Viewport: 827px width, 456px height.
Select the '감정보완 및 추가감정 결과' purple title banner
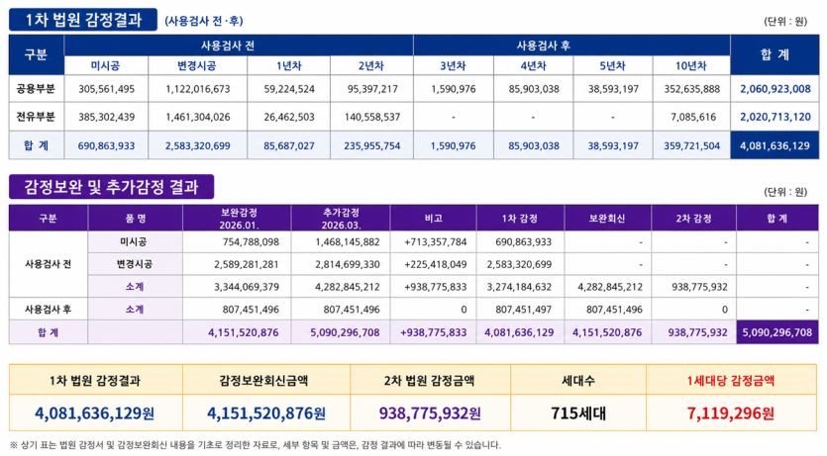(111, 186)
